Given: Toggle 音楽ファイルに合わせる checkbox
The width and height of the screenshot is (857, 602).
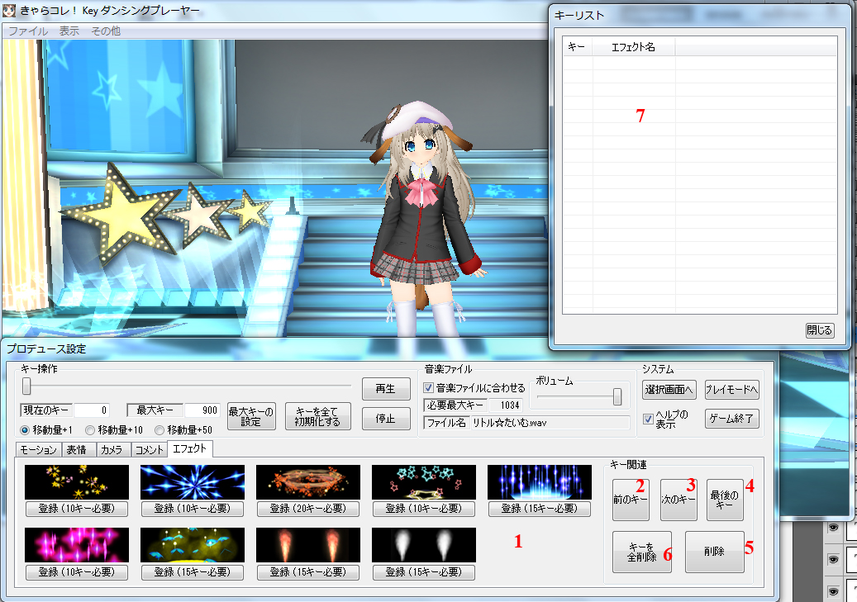Looking at the screenshot, I should tap(428, 388).
